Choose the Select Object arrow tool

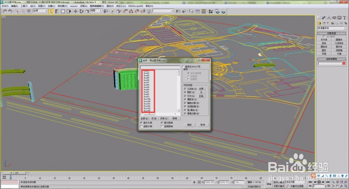[x=52, y=11]
